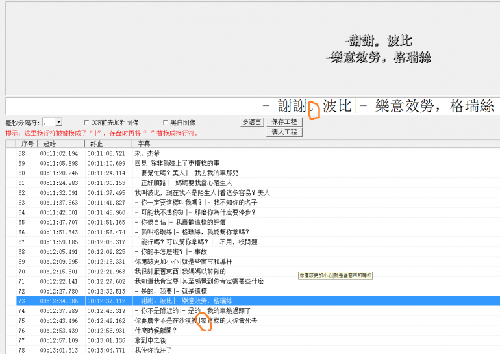The width and height of the screenshot is (500, 354).
Task: Select row 65 你很自信
Action: tap(258, 222)
